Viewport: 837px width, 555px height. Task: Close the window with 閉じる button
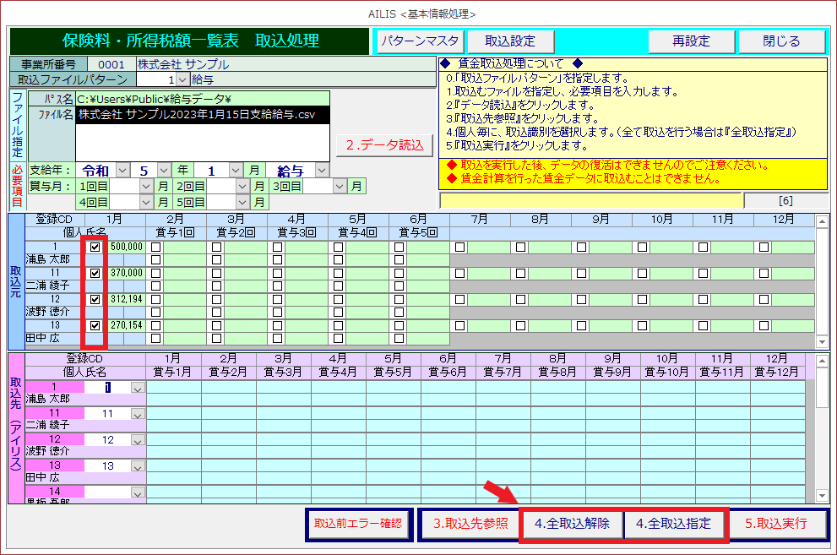click(x=781, y=41)
